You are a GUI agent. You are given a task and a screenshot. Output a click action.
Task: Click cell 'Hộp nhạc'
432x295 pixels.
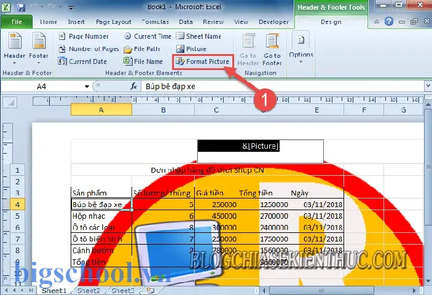coord(101,216)
